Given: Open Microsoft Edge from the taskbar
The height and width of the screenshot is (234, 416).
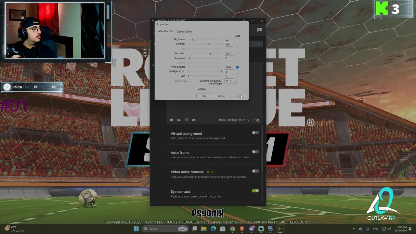Looking at the screenshot, I should [x=213, y=229].
